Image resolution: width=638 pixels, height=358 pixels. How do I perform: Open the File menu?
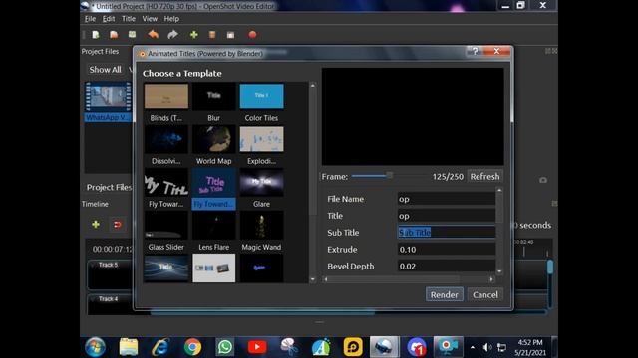click(x=90, y=19)
